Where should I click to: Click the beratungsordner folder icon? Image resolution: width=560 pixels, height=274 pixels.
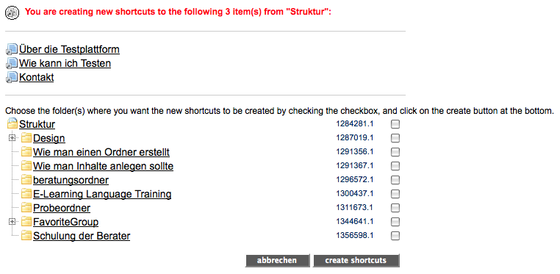point(26,180)
